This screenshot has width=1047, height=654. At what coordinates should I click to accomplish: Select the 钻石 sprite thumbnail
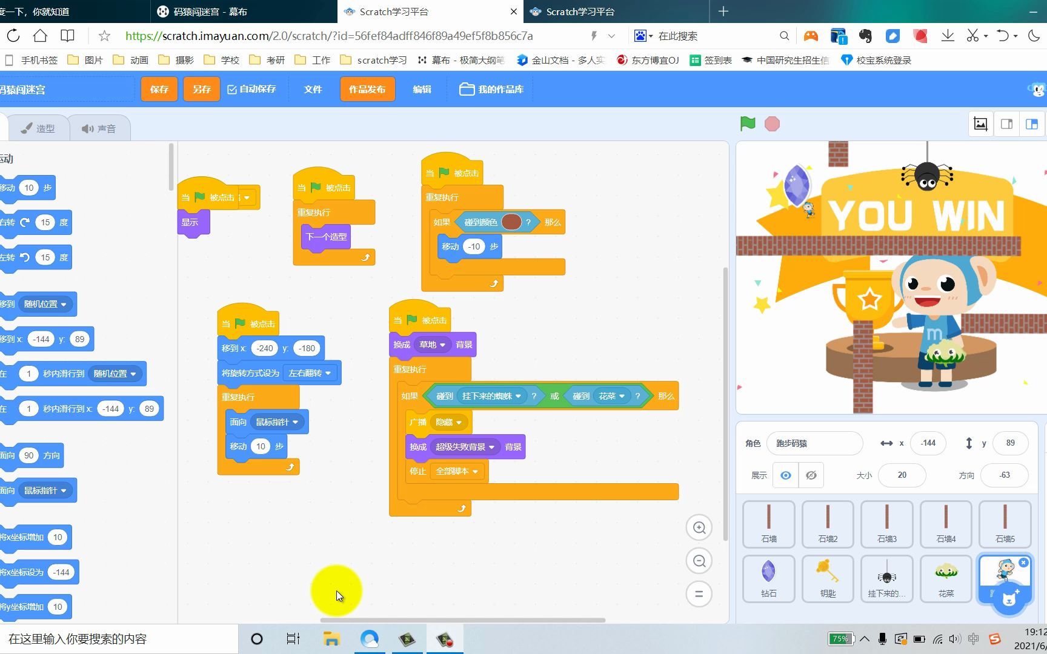click(x=768, y=578)
